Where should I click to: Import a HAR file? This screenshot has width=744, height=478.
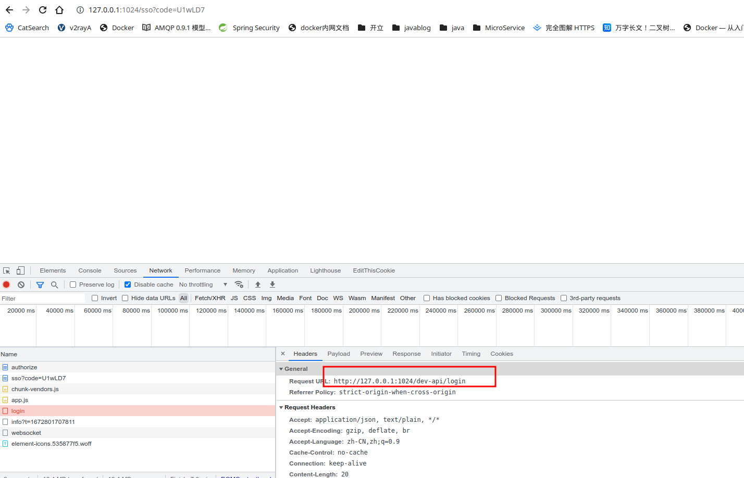click(258, 285)
